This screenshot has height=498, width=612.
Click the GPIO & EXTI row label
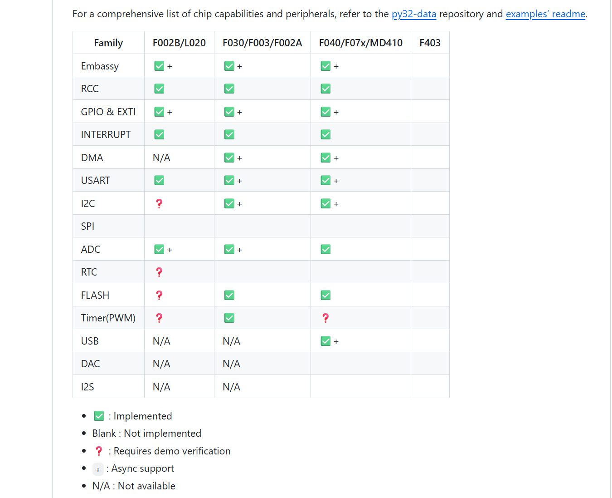(108, 112)
